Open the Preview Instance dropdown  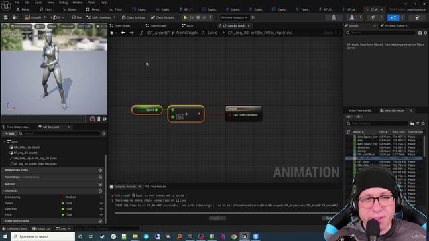[x=234, y=17]
